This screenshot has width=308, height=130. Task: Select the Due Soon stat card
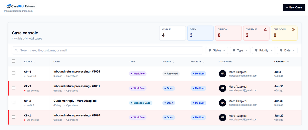pos(284,33)
